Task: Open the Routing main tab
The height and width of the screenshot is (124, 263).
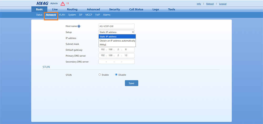Action: (x=72, y=9)
